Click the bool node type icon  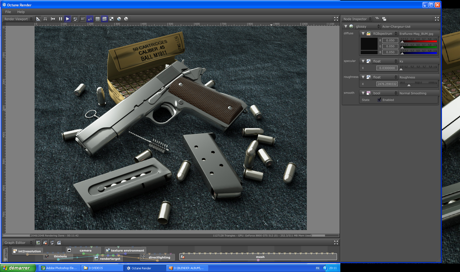tap(369, 93)
